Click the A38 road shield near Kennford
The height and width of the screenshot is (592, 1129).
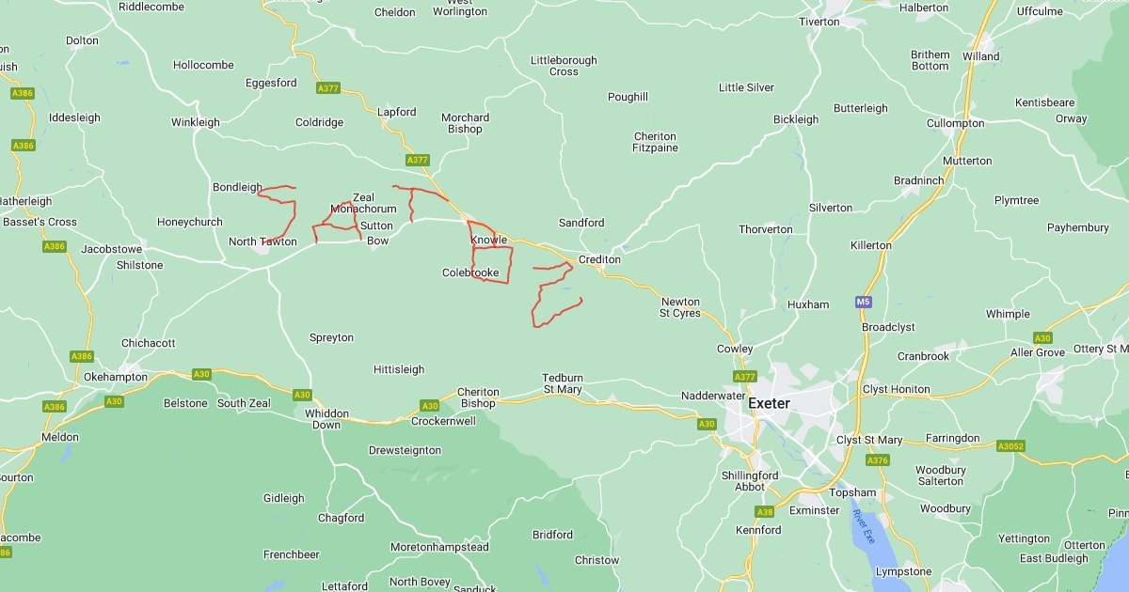[765, 512]
